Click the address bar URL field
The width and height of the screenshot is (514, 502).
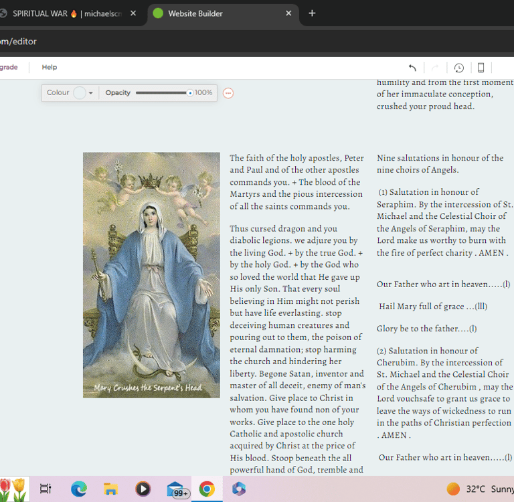tap(257, 41)
